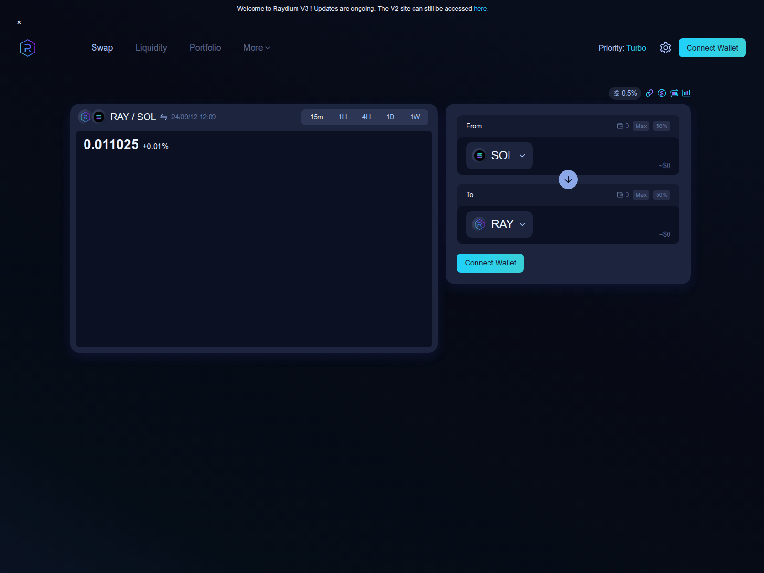Screen dimensions: 764x573
Task: Click the price value 0.011025
Action: tap(111, 145)
